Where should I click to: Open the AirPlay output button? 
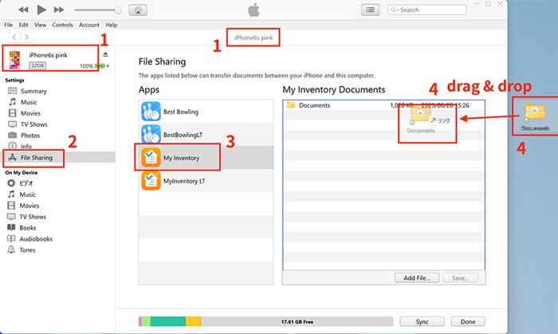138,10
